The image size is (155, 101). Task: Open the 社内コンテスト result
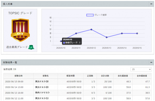click(x=42, y=93)
